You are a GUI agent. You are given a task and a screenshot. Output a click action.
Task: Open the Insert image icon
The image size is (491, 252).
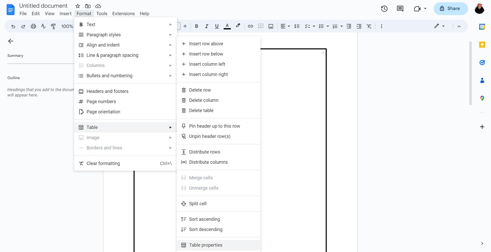(270, 26)
